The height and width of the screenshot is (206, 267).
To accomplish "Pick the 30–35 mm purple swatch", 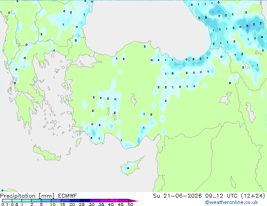I will (x=95, y=201).
